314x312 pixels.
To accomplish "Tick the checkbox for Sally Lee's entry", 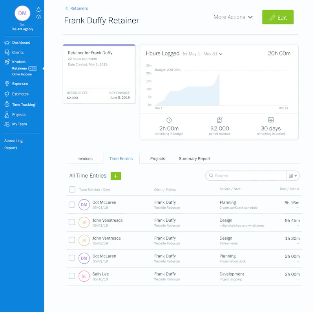I will pos(72,276).
